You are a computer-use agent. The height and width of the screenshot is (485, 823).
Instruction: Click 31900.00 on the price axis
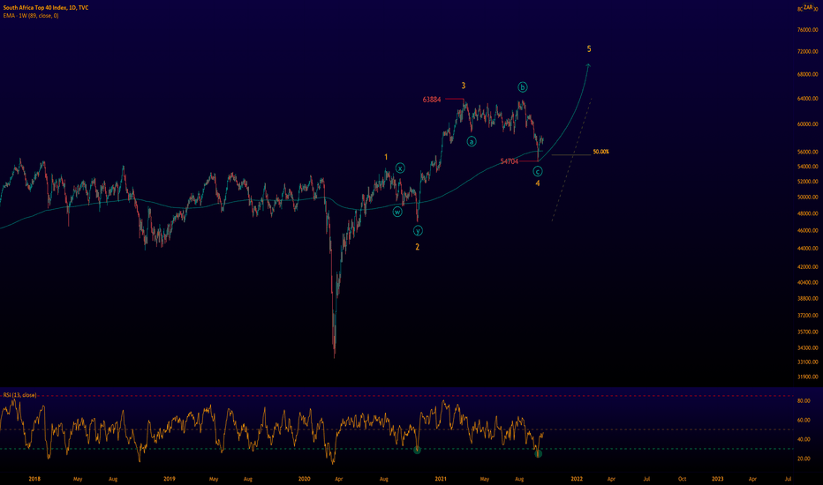pyautogui.click(x=808, y=377)
